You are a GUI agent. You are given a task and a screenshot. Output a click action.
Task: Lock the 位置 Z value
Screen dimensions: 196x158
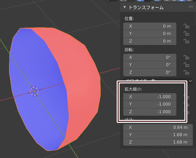186,41
